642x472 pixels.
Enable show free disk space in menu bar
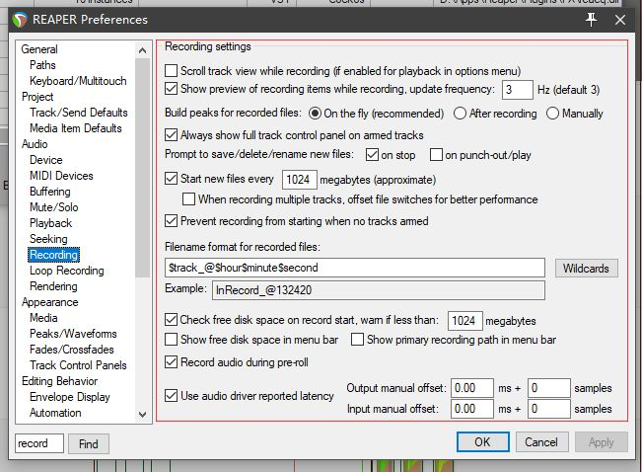pos(171,339)
